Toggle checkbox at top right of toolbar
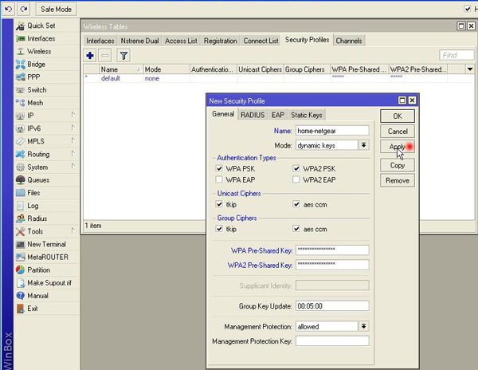 tap(468, 9)
